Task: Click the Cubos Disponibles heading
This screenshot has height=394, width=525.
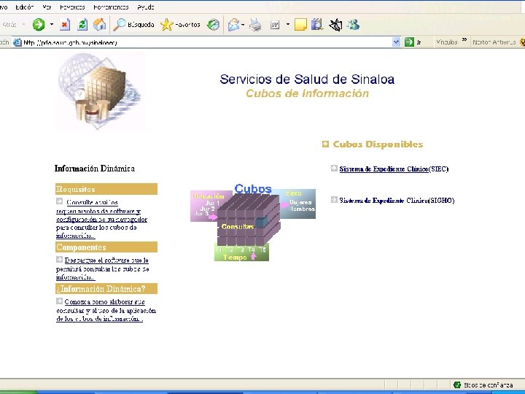Action: click(378, 144)
